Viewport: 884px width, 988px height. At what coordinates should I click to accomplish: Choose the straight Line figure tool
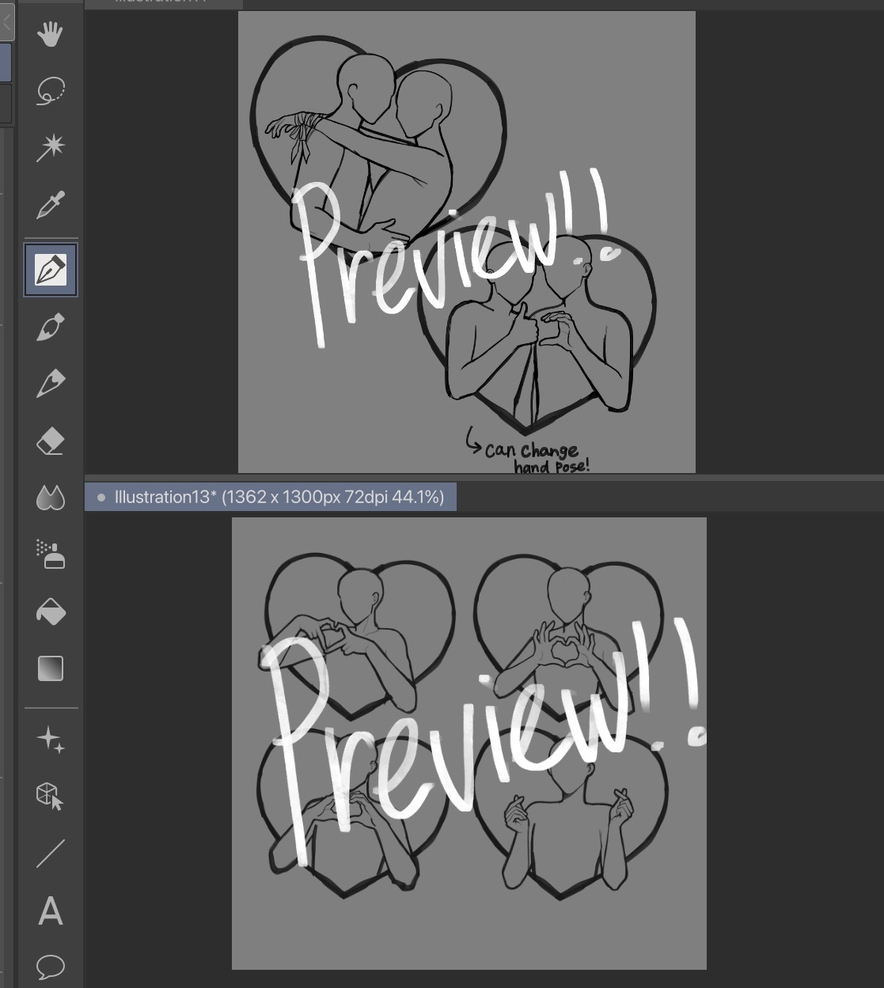50,854
